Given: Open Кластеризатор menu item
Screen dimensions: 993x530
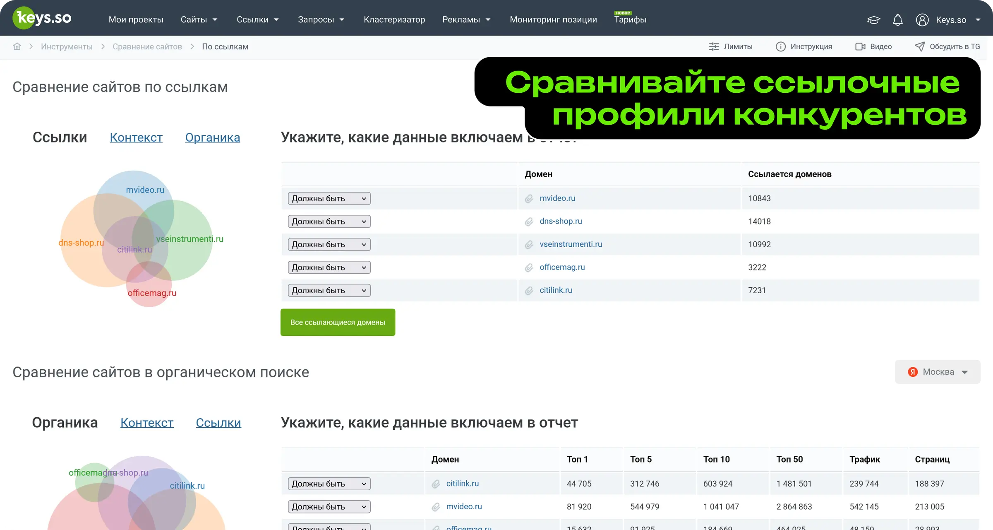Looking at the screenshot, I should [394, 19].
